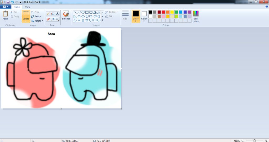Choose the Six-point star shape
This screenshot has width=269, height=142.
(x=87, y=20)
